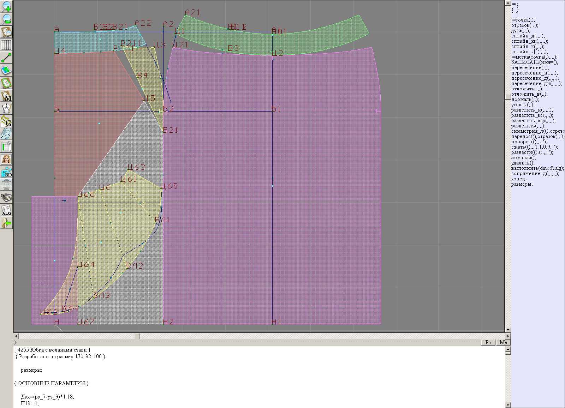The width and height of the screenshot is (565, 408).
Task: Click the stacked books library icon
Action: pyautogui.click(x=6, y=197)
